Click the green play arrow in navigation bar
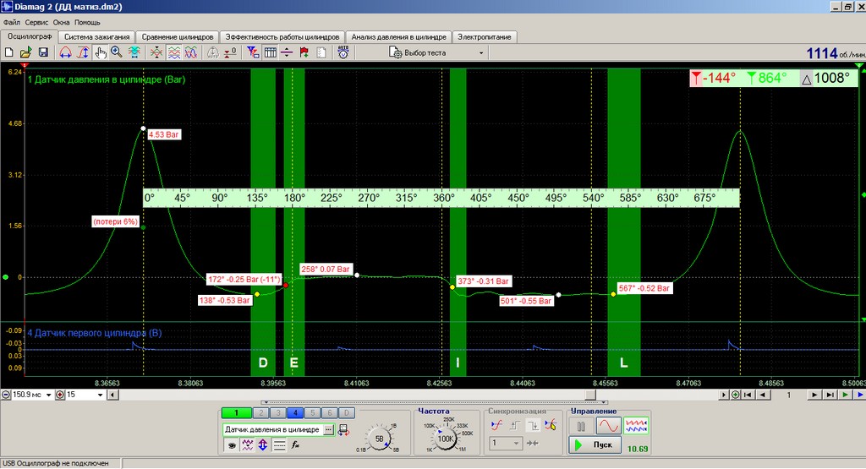The height and width of the screenshot is (469, 866). tap(845, 395)
